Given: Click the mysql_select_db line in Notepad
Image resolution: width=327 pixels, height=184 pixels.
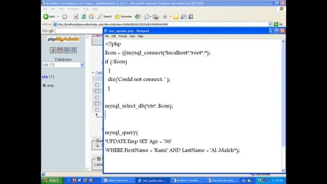Looking at the screenshot, I should [x=139, y=106].
